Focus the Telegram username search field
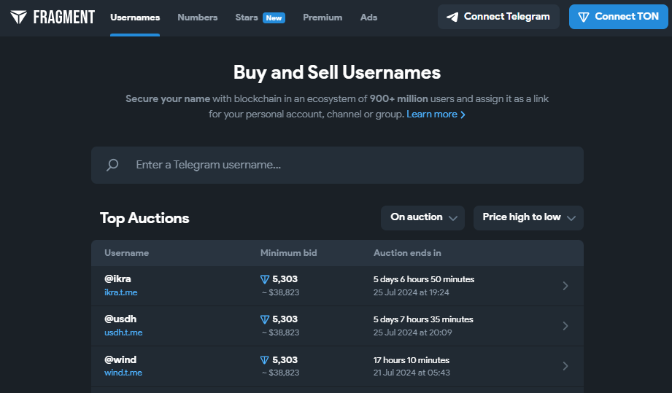The image size is (672, 393). (x=337, y=166)
